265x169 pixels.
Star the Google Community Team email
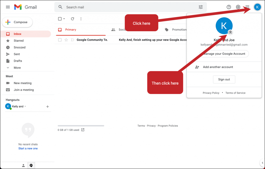coord(66,40)
